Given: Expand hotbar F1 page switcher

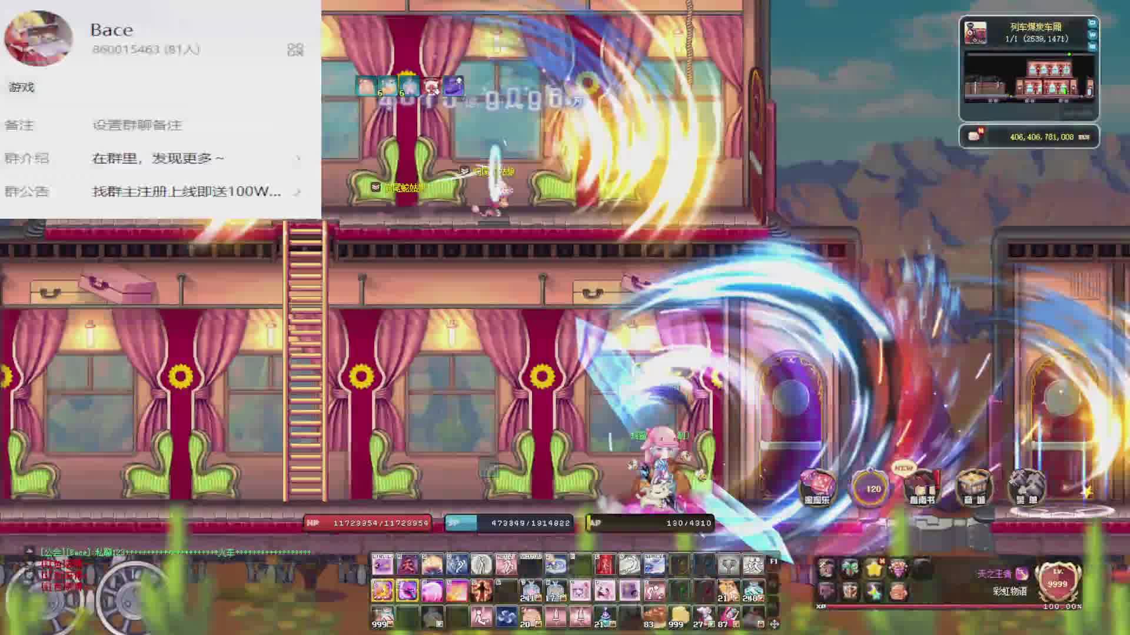Looking at the screenshot, I should click(x=773, y=562).
